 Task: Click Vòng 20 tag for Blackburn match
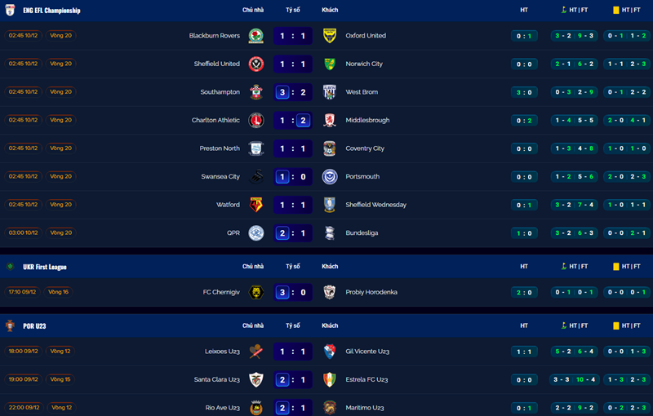click(60, 36)
